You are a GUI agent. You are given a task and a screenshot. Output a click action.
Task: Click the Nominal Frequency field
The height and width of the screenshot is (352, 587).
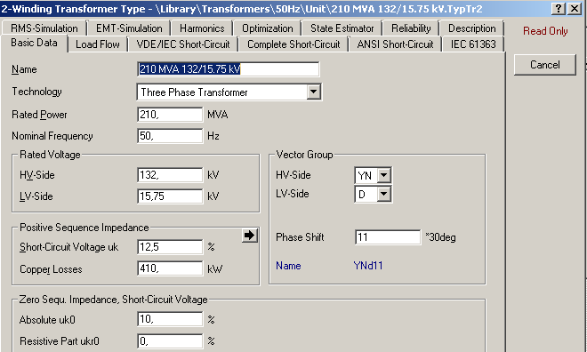[x=170, y=136]
